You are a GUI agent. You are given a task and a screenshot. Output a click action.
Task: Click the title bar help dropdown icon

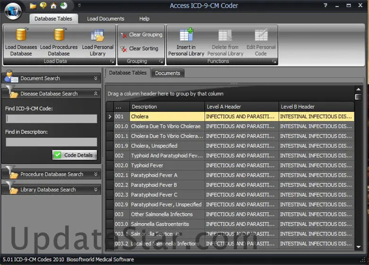[325, 5]
